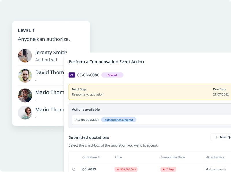The height and width of the screenshot is (172, 231).
Task: Select the QCL-0029 quotation radio button
Action: 74,169
